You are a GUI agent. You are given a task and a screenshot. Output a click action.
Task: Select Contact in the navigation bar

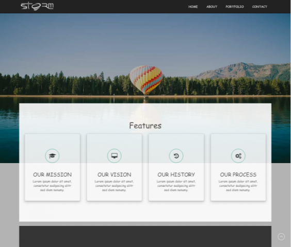click(260, 7)
